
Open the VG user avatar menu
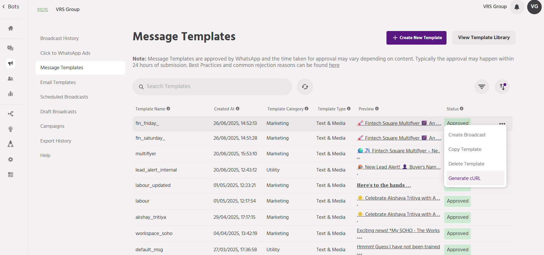[534, 7]
